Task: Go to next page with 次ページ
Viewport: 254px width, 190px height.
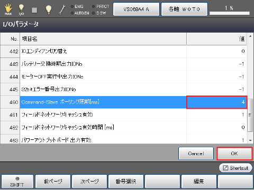Action: point(89,182)
